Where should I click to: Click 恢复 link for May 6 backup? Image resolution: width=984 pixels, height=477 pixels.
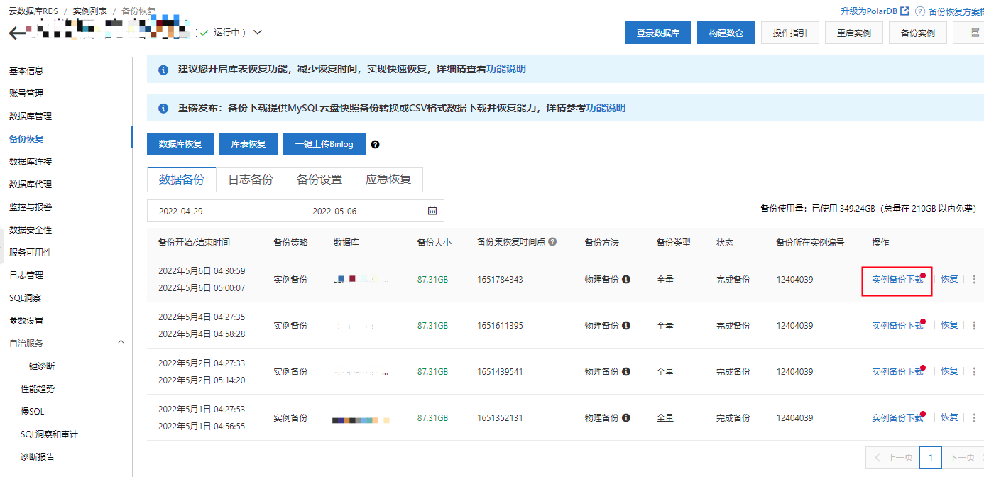coord(949,279)
